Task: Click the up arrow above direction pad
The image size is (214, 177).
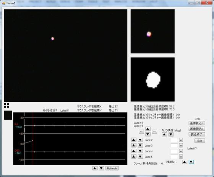Action: tap(148, 129)
